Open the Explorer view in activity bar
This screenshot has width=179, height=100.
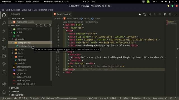click(x=4, y=15)
